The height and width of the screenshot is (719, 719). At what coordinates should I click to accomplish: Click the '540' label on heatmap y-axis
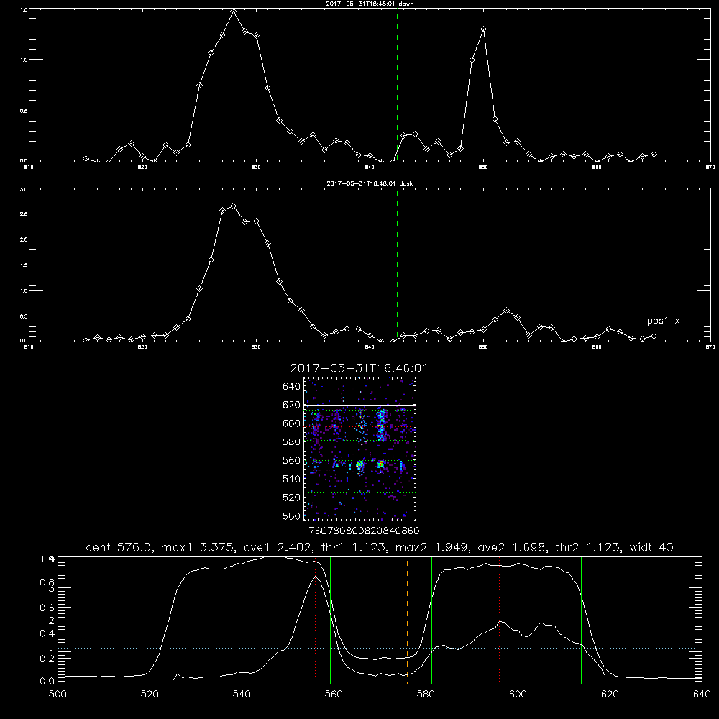[x=292, y=479]
